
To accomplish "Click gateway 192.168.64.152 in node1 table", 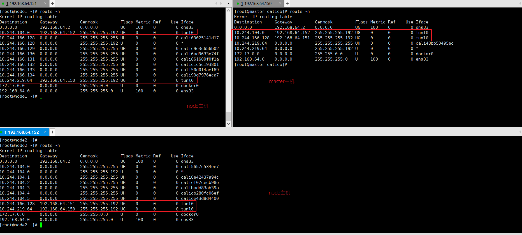I will 57,33.
